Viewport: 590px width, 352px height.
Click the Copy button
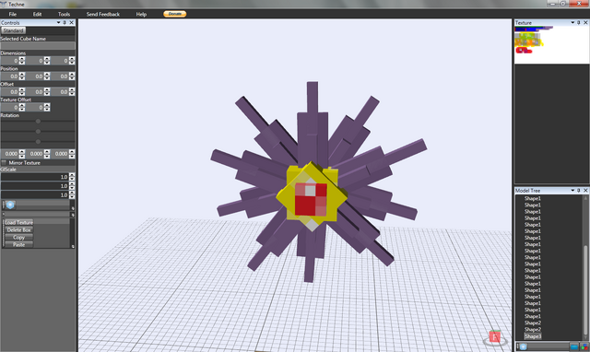18,238
